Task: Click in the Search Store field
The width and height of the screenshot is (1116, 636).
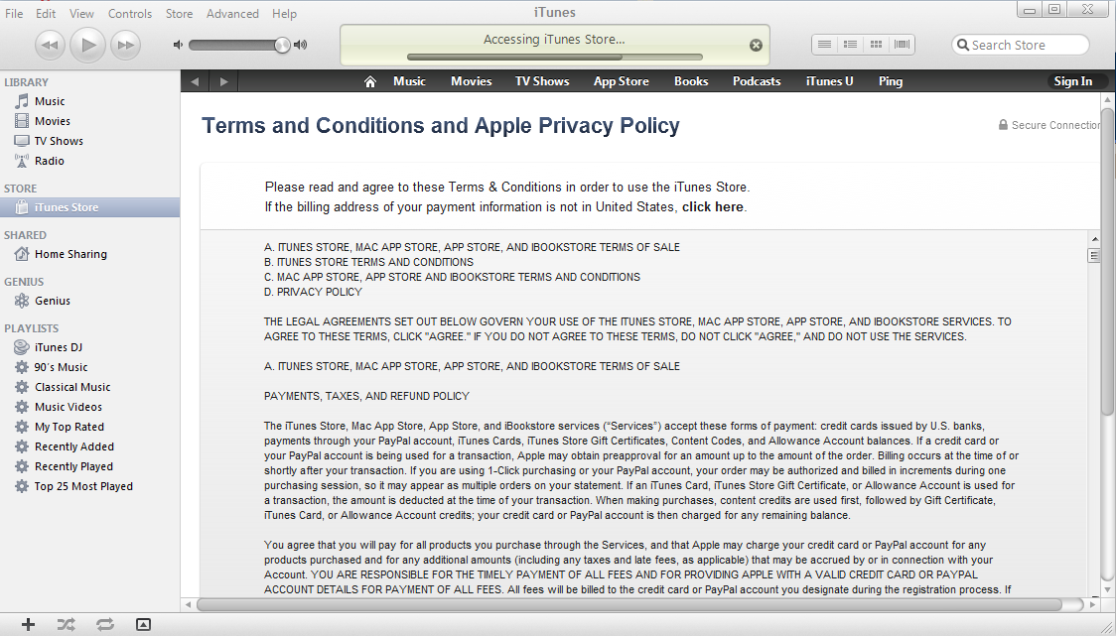Action: [x=1021, y=45]
